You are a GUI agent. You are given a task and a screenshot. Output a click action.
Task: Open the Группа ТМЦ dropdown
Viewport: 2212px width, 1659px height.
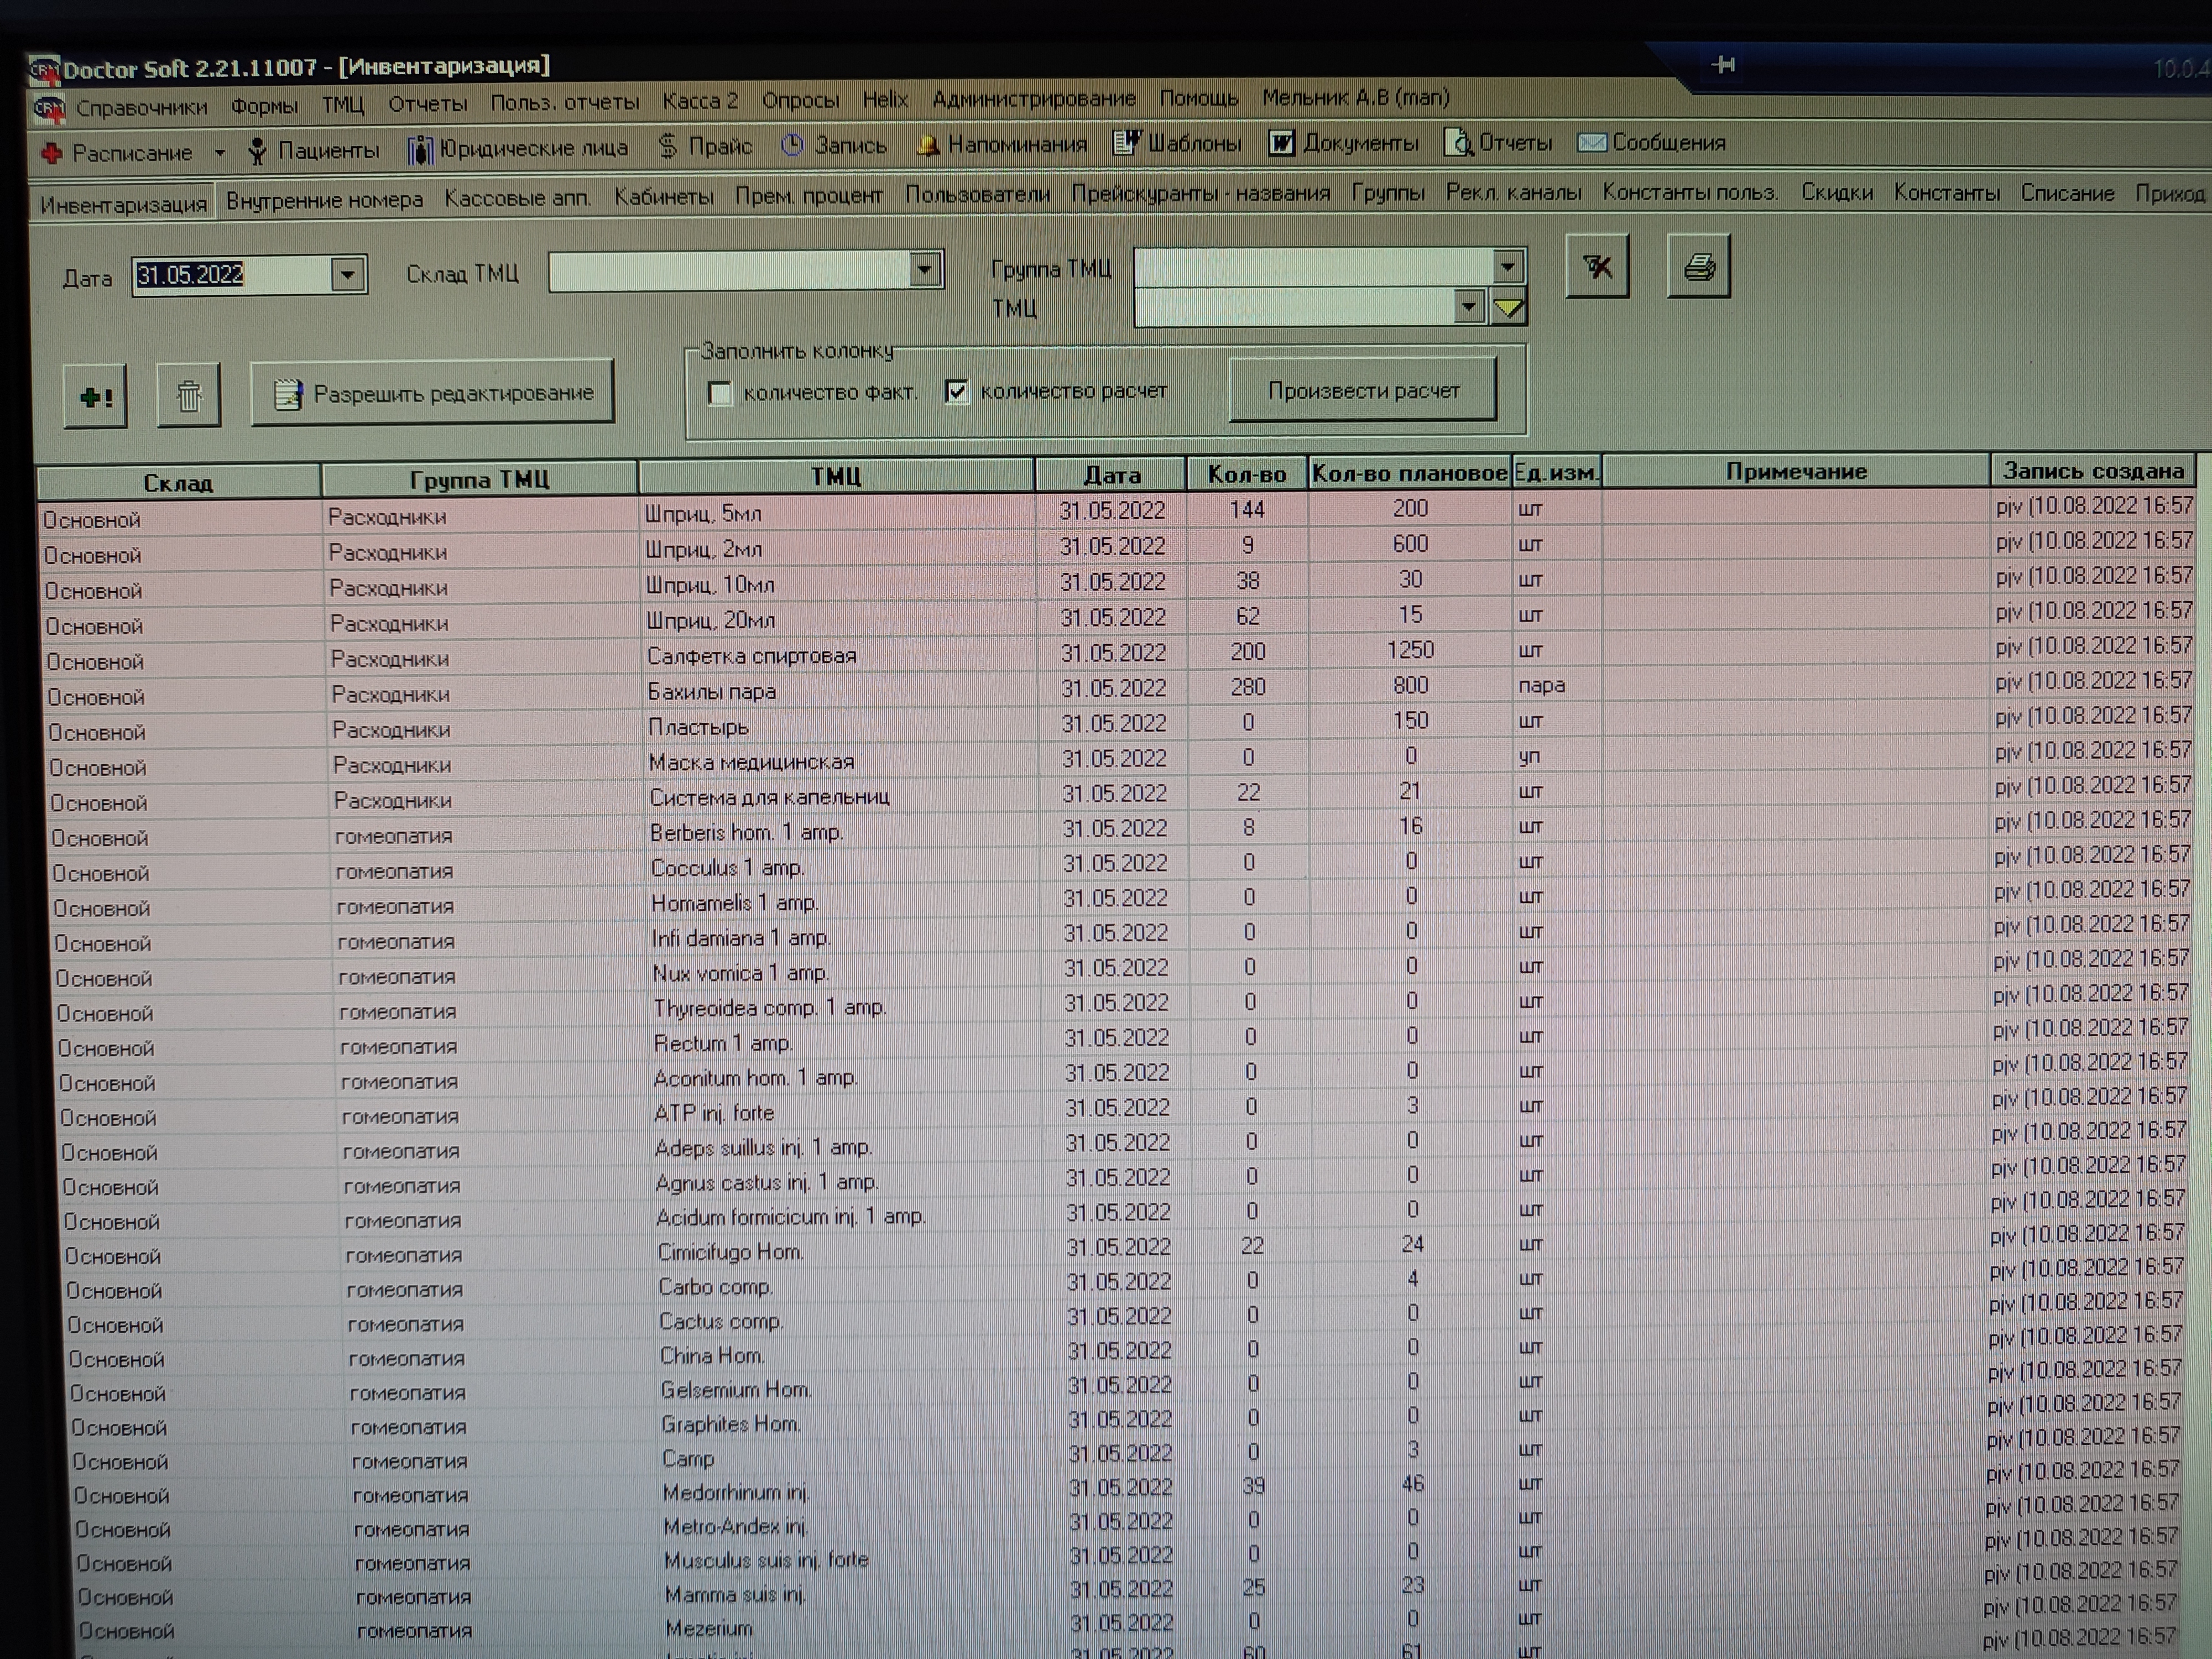pos(1507,266)
